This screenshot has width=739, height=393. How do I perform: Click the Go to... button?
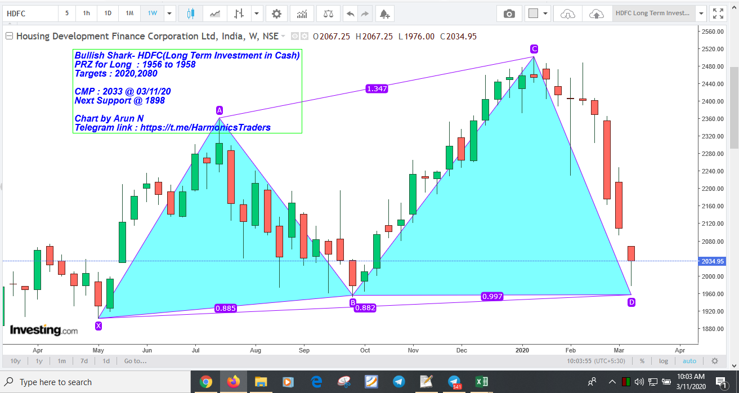pos(135,361)
